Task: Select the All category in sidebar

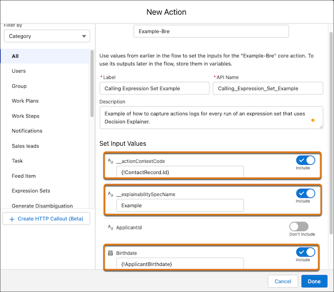Action: [x=15, y=56]
